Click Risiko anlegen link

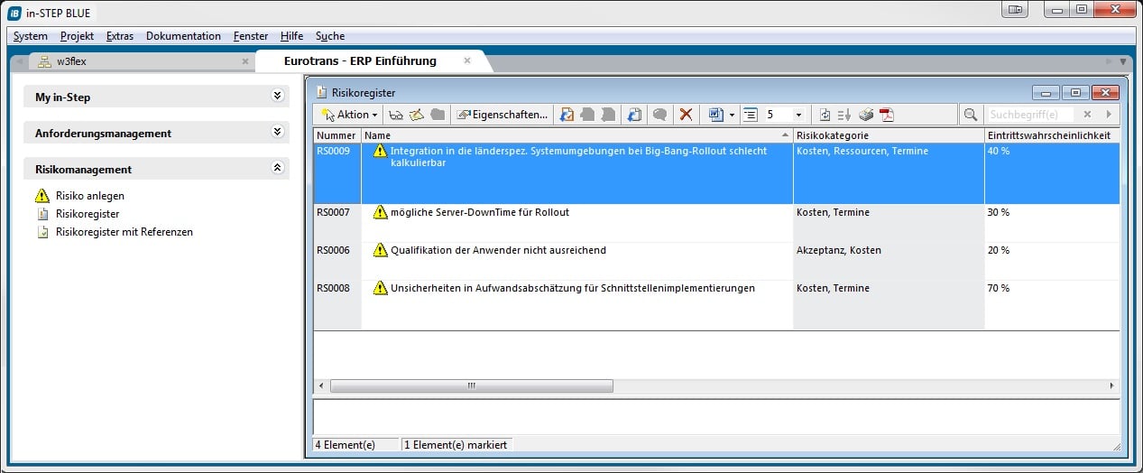[89, 196]
